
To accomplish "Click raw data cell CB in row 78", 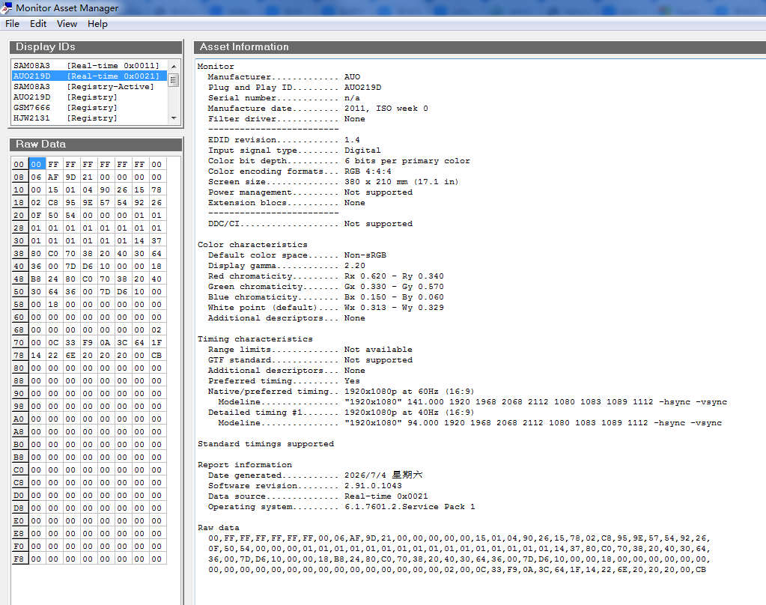I will [156, 355].
